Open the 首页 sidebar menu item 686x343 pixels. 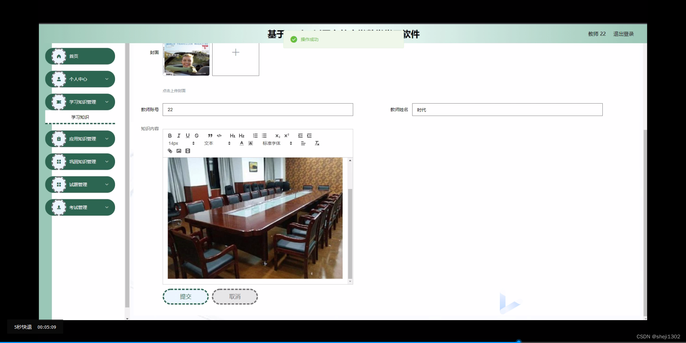point(80,56)
